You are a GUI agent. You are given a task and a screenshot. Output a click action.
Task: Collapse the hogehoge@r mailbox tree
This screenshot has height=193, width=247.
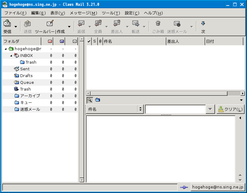pyautogui.click(x=6, y=49)
